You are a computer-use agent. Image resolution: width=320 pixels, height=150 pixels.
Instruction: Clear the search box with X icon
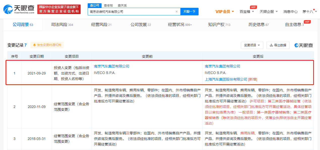pyautogui.click(x=176, y=12)
